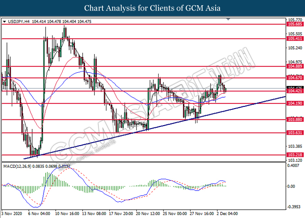Click the 104.421 price level label
Screen dimensions: 305x218
[295, 91]
